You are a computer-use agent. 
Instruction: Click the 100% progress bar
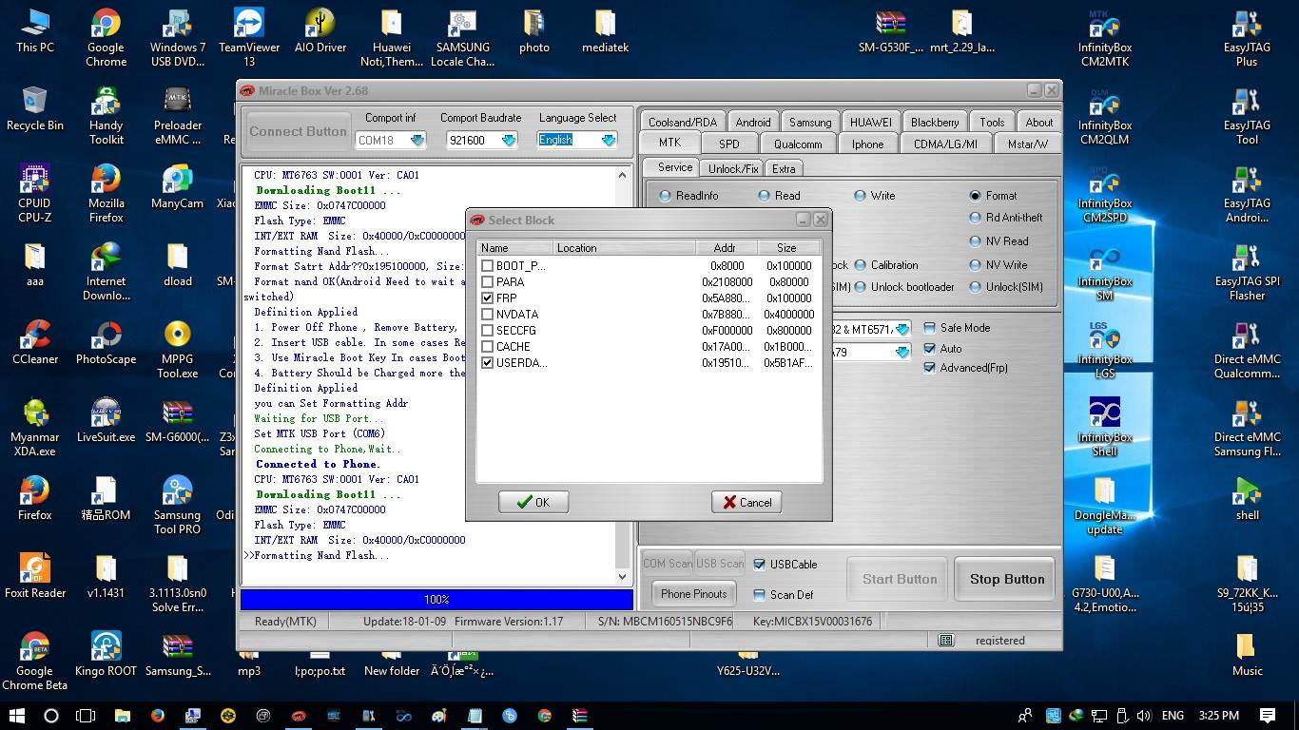pos(436,600)
